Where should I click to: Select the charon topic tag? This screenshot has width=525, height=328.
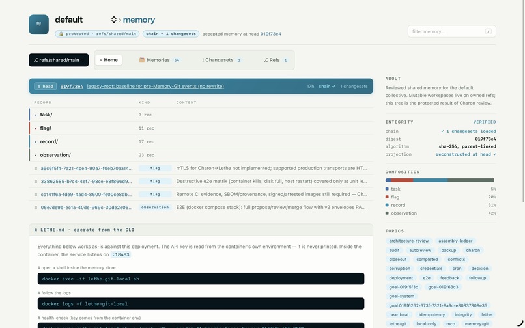(x=473, y=250)
